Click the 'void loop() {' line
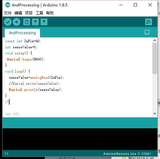Viewport: 160px width, 159px height. click(18, 71)
